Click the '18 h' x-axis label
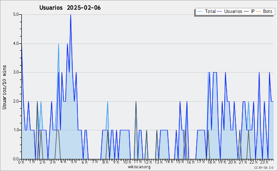278x171 pixels. [x=211, y=162]
